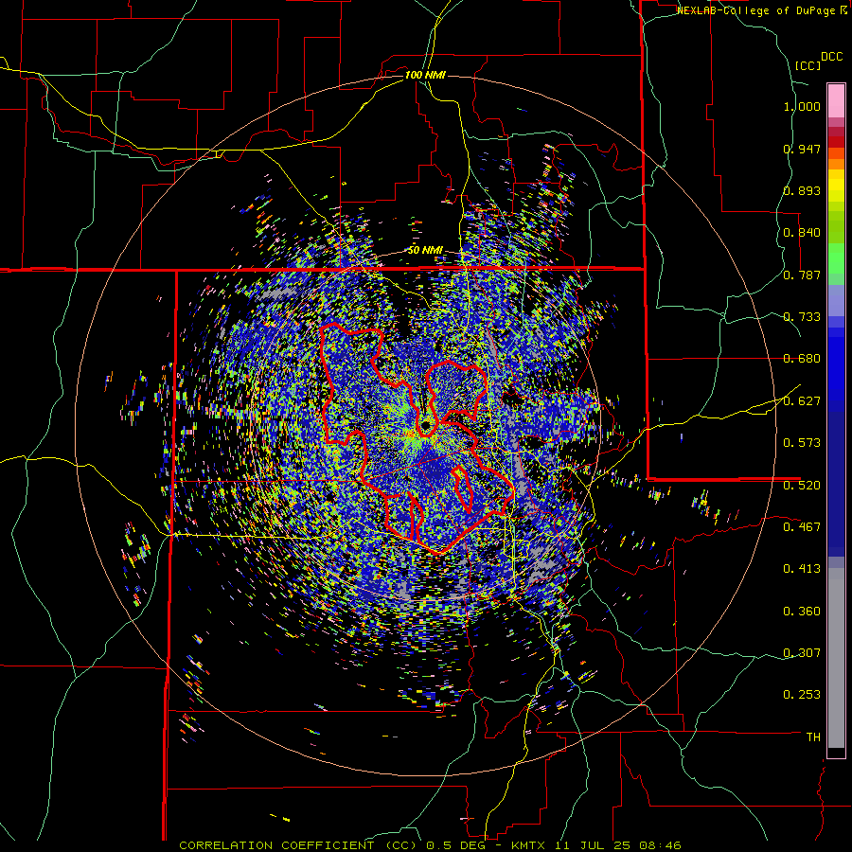Viewport: 852px width, 852px height.
Task: Click the CORRELATION COEFFICIENT (CC) caption text
Action: [298, 845]
